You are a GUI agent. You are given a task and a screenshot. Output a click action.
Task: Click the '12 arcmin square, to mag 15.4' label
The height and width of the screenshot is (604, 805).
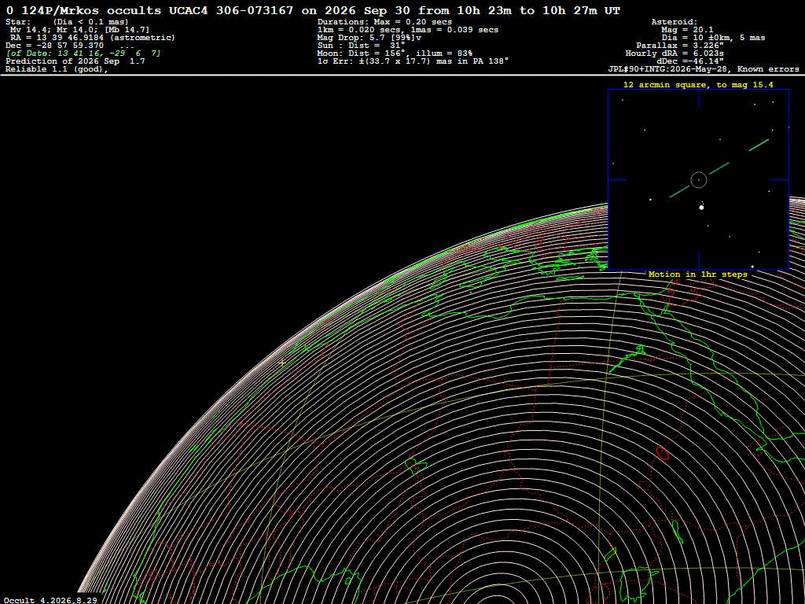point(698,85)
